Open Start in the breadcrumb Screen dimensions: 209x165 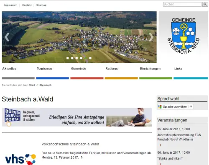(32, 85)
